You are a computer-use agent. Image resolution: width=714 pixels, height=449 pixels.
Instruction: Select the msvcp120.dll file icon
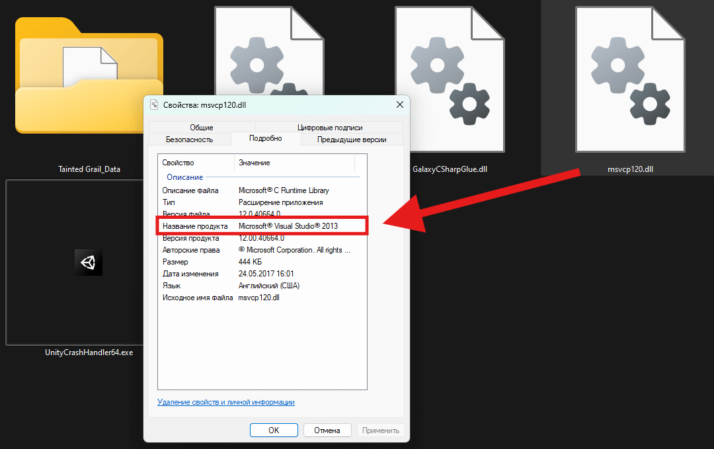630,79
